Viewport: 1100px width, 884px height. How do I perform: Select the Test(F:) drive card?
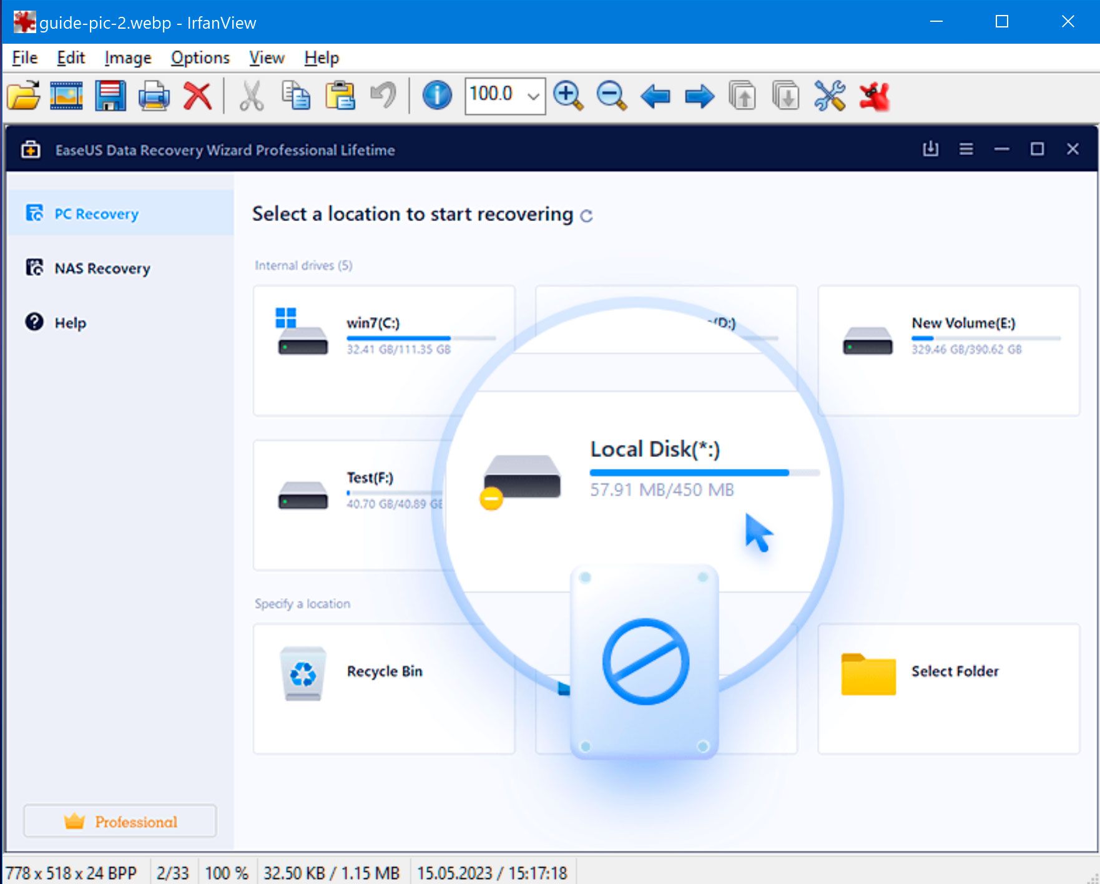350,505
